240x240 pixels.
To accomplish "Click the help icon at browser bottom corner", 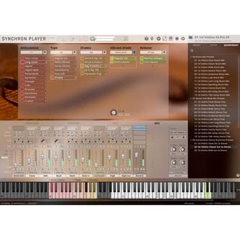I will [238, 175].
